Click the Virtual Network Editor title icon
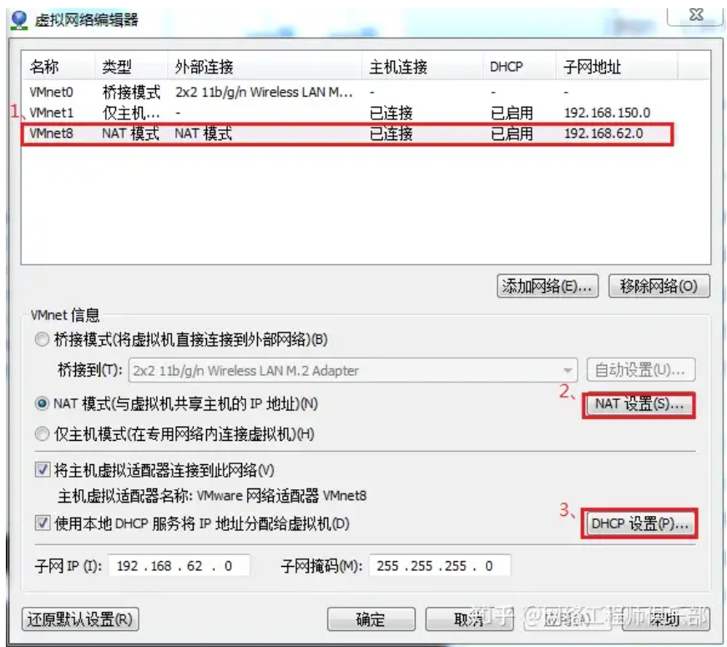This screenshot has height=647, width=727. (x=19, y=20)
